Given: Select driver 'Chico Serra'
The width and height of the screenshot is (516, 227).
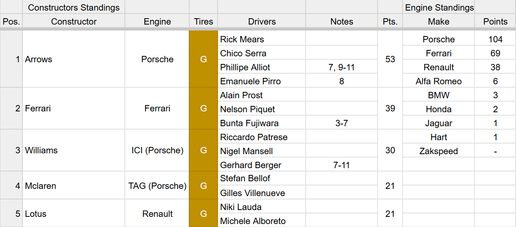Looking at the screenshot, I should [x=262, y=53].
